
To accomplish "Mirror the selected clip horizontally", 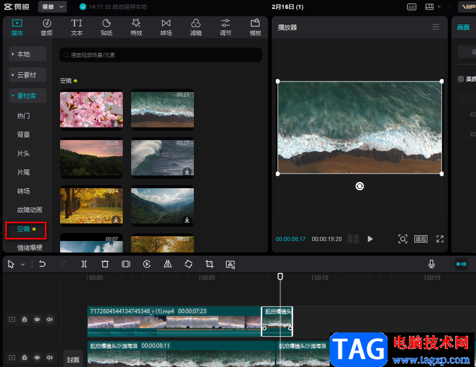I will (x=168, y=264).
